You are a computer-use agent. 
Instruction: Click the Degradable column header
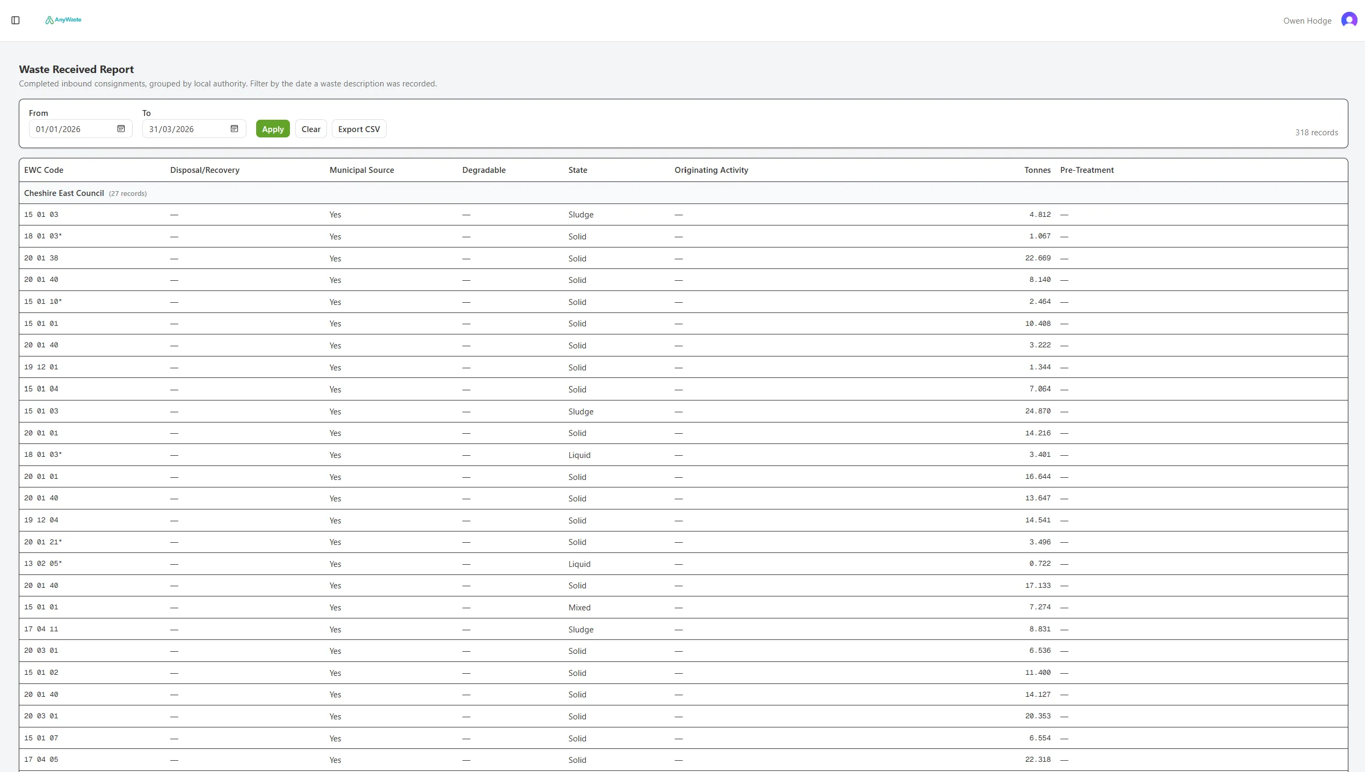(484, 170)
